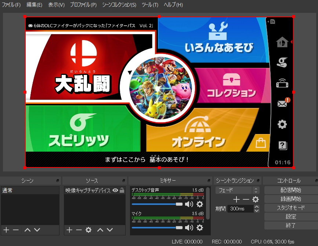Open the 表示(V) menu
Image resolution: width=318 pixels, height=246 pixels.
click(56, 5)
